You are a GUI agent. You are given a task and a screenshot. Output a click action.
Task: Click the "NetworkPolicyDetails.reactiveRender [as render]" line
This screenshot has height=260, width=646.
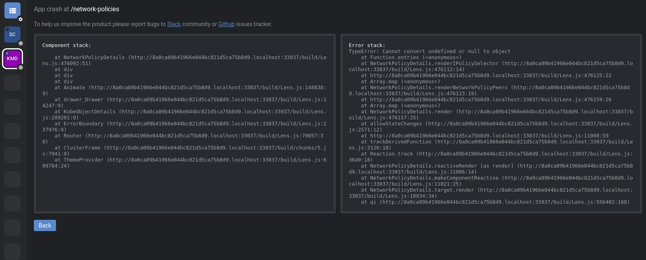pyautogui.click(x=491, y=169)
